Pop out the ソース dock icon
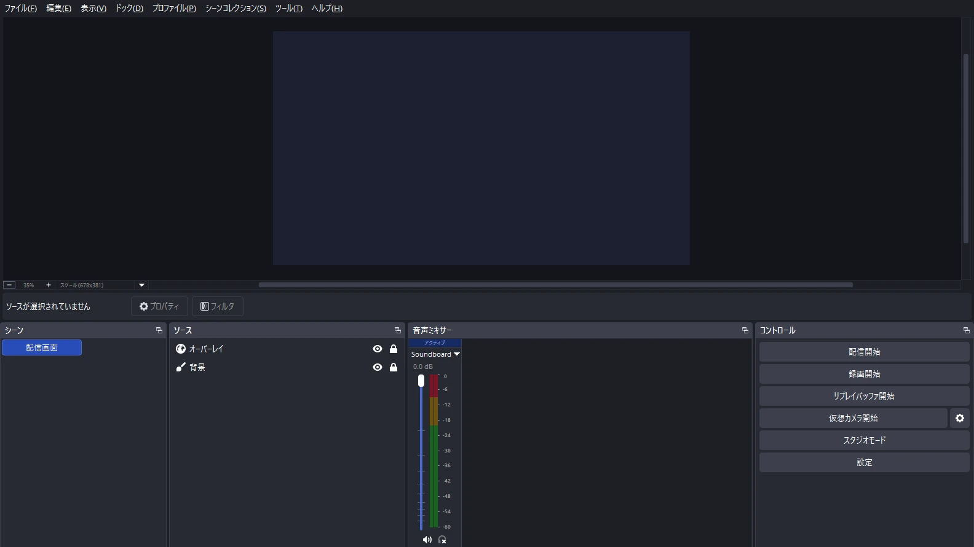The height and width of the screenshot is (547, 974). [x=398, y=330]
